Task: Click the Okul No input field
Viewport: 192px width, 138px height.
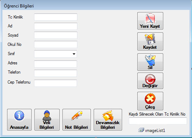Action: pyautogui.click(x=56, y=44)
